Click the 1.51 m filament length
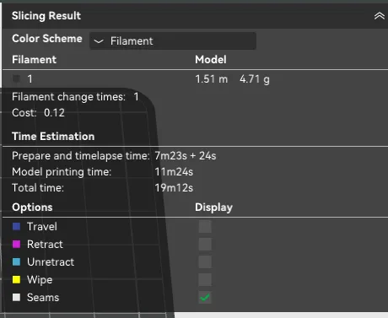The height and width of the screenshot is (318, 388). pos(212,79)
